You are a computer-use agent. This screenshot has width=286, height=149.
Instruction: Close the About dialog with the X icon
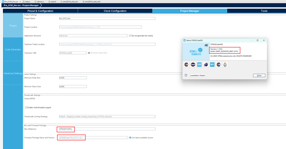click(264, 40)
